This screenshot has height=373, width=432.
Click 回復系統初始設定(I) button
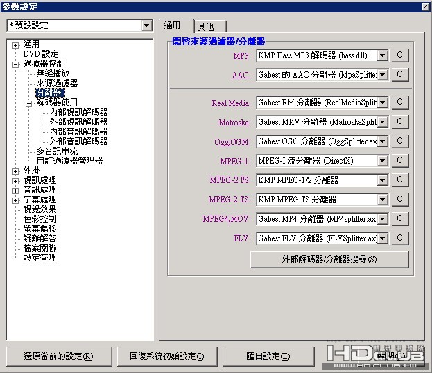(167, 356)
